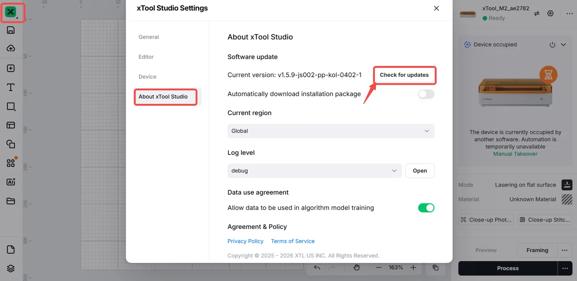577x281 pixels.
Task: Click the Preview button
Action: pyautogui.click(x=486, y=250)
